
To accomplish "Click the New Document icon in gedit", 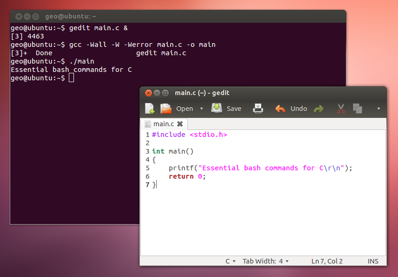I will click(x=150, y=109).
